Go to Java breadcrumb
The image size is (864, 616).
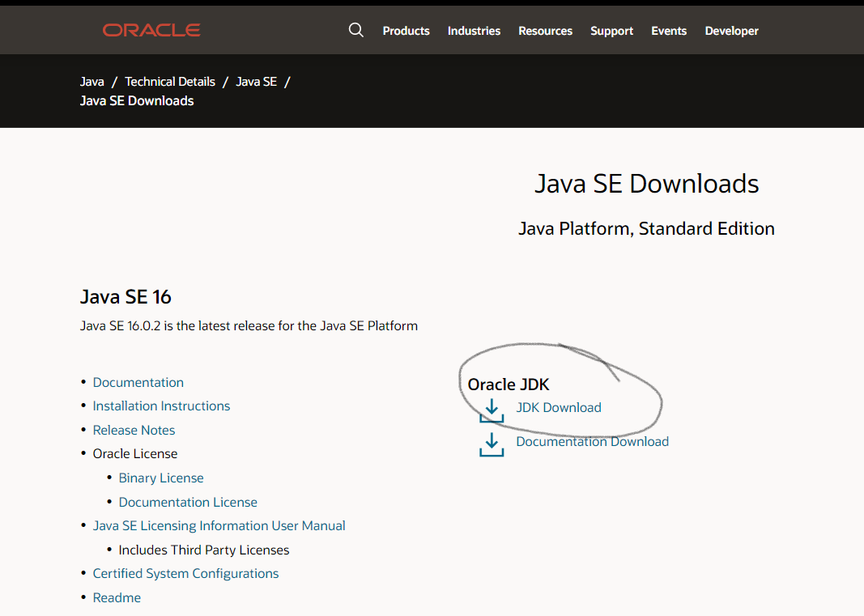92,82
